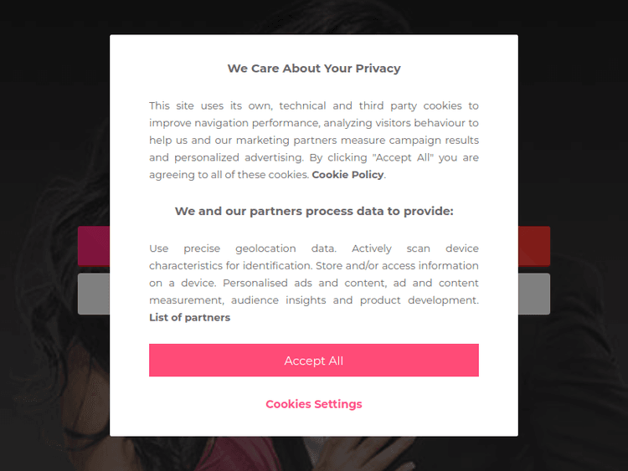The width and height of the screenshot is (628, 471).
Task: Click the red button edge right of the dialog
Action: point(534,246)
